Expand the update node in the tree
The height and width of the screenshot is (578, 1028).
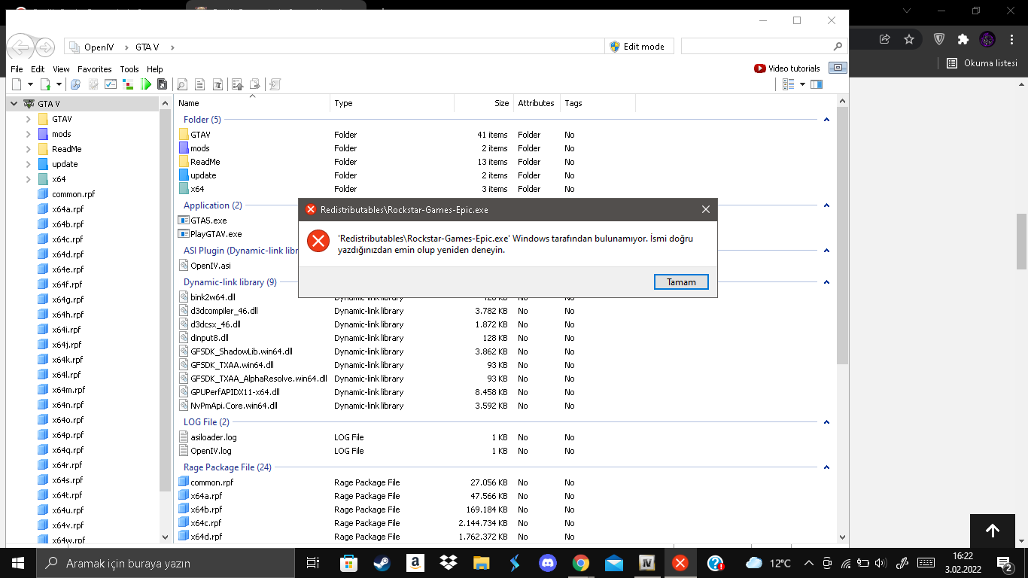(29, 164)
